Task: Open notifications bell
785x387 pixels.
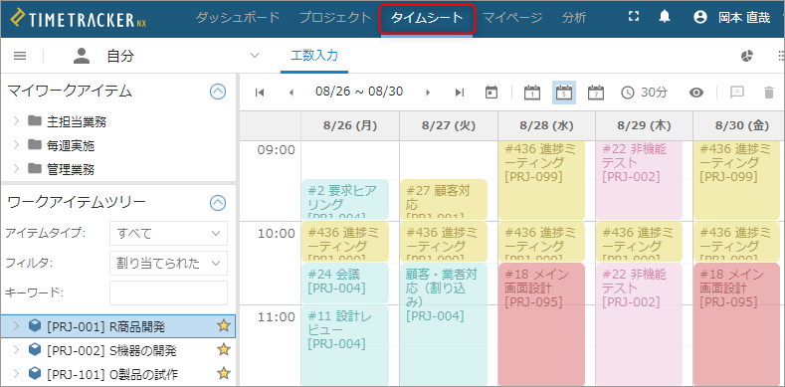Action: (x=665, y=17)
